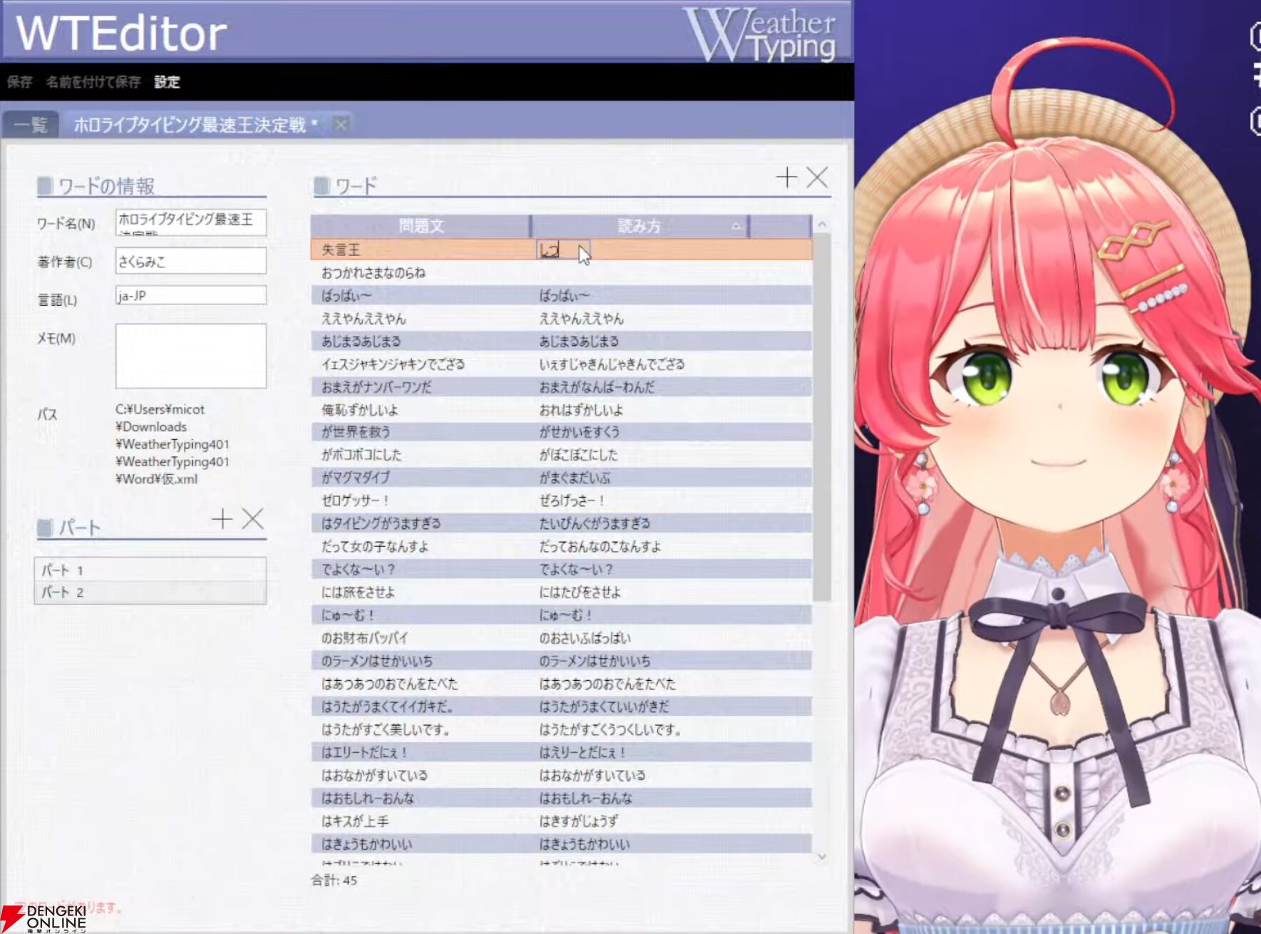The height and width of the screenshot is (934, 1261).
Task: Select the はおなかがすいている question cell
Action: click(x=421, y=775)
